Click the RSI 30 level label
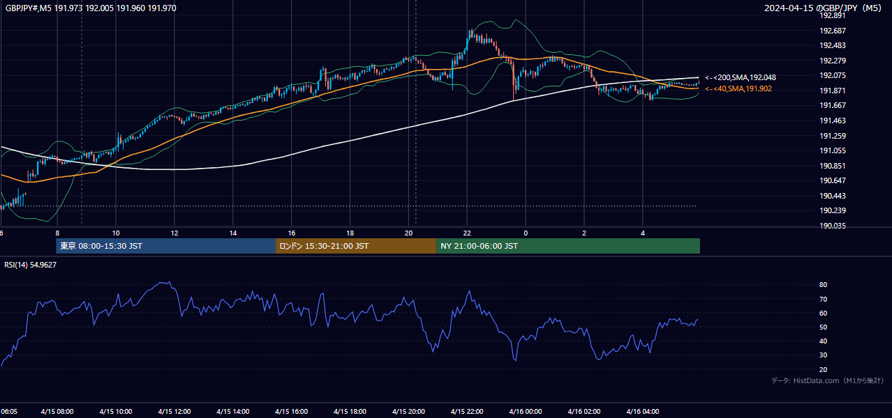This screenshot has height=418, width=892. [x=824, y=355]
